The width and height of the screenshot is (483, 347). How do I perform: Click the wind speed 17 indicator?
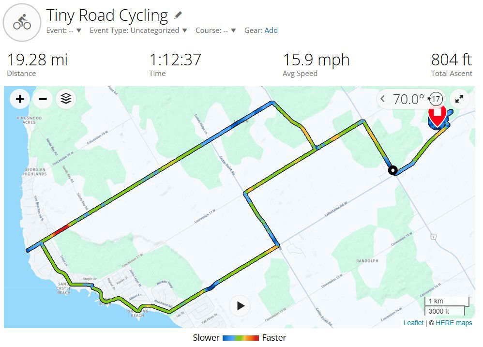435,99
